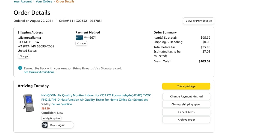This screenshot has height=138, width=260.
Task: Click the Order Details breadcrumb text
Action: [x=65, y=2]
